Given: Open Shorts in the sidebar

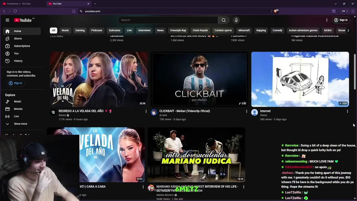Looking at the screenshot, I should (22, 39).
